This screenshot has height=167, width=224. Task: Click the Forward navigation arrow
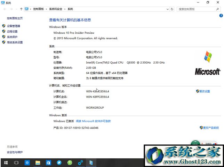[x=11, y=9]
